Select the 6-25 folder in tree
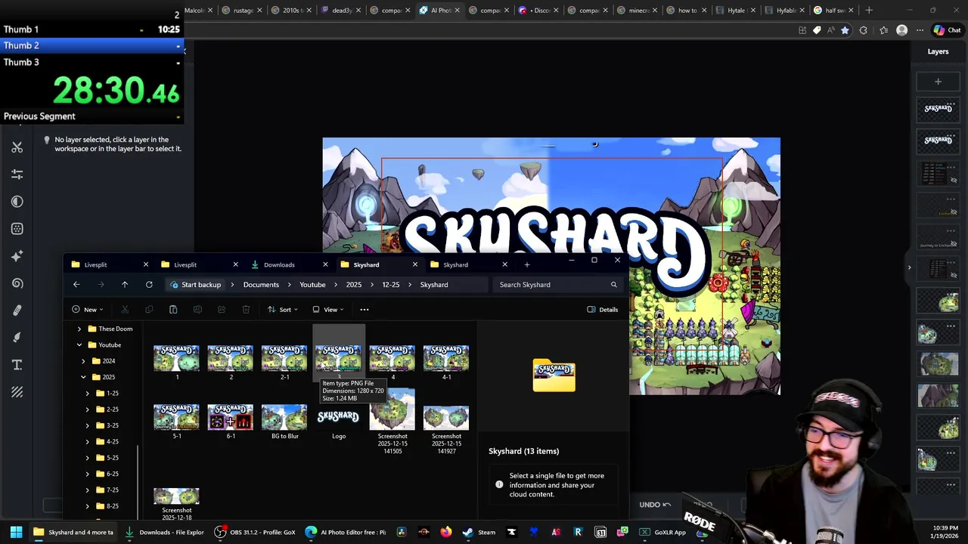 [x=112, y=474]
